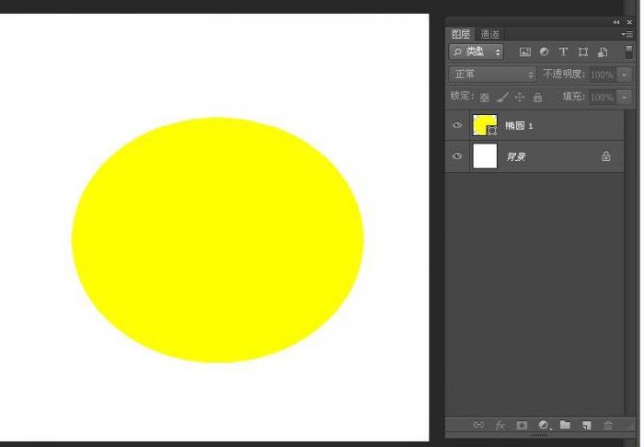Image resolution: width=644 pixels, height=447 pixels.
Task: Toggle the layer filtering on/off switch
Action: 629,52
